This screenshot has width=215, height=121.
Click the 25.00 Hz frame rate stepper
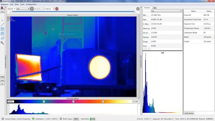click(x=54, y=9)
